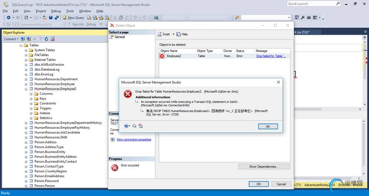Copy message text icon in error dialog

pyautogui.click(x=134, y=126)
